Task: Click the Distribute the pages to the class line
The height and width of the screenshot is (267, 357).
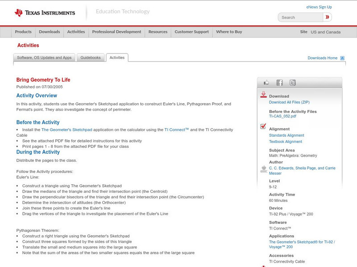Action: coord(47,160)
